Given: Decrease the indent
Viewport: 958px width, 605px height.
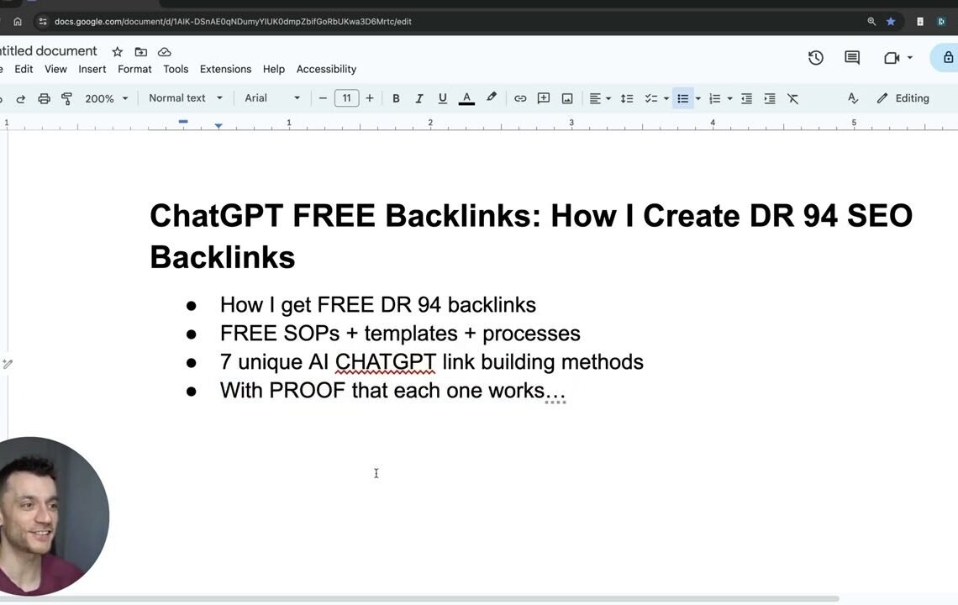Looking at the screenshot, I should tap(746, 98).
